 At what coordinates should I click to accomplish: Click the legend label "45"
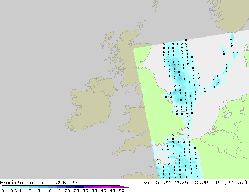point(112,190)
